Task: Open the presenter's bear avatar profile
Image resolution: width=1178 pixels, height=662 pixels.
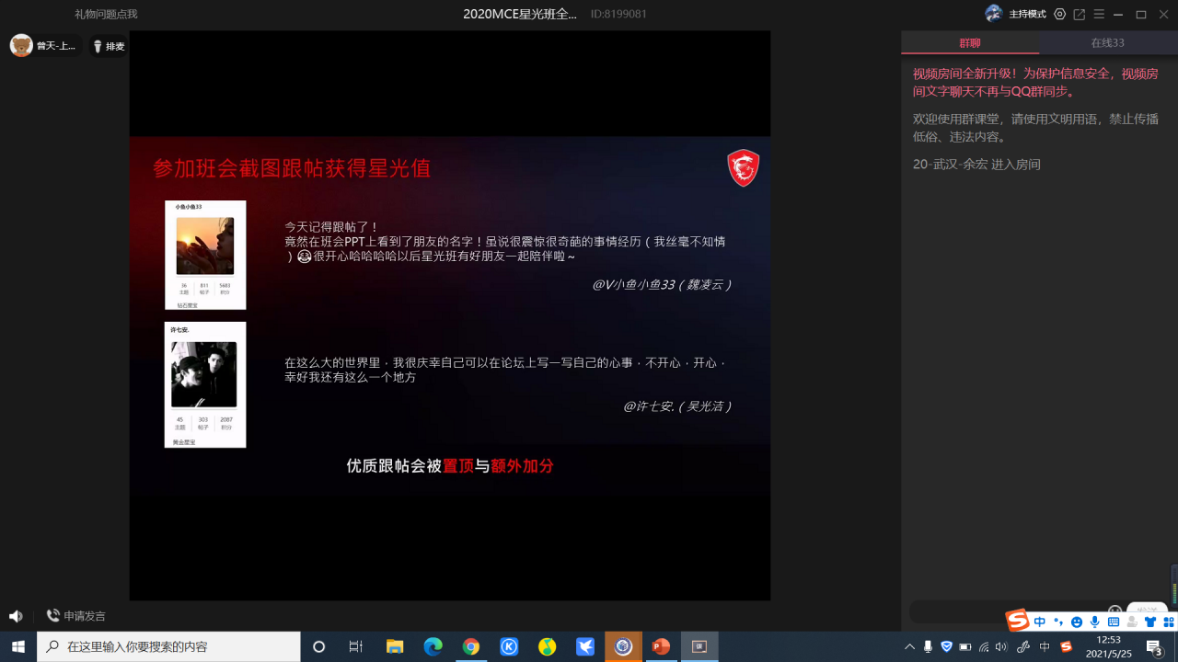Action: [21, 45]
